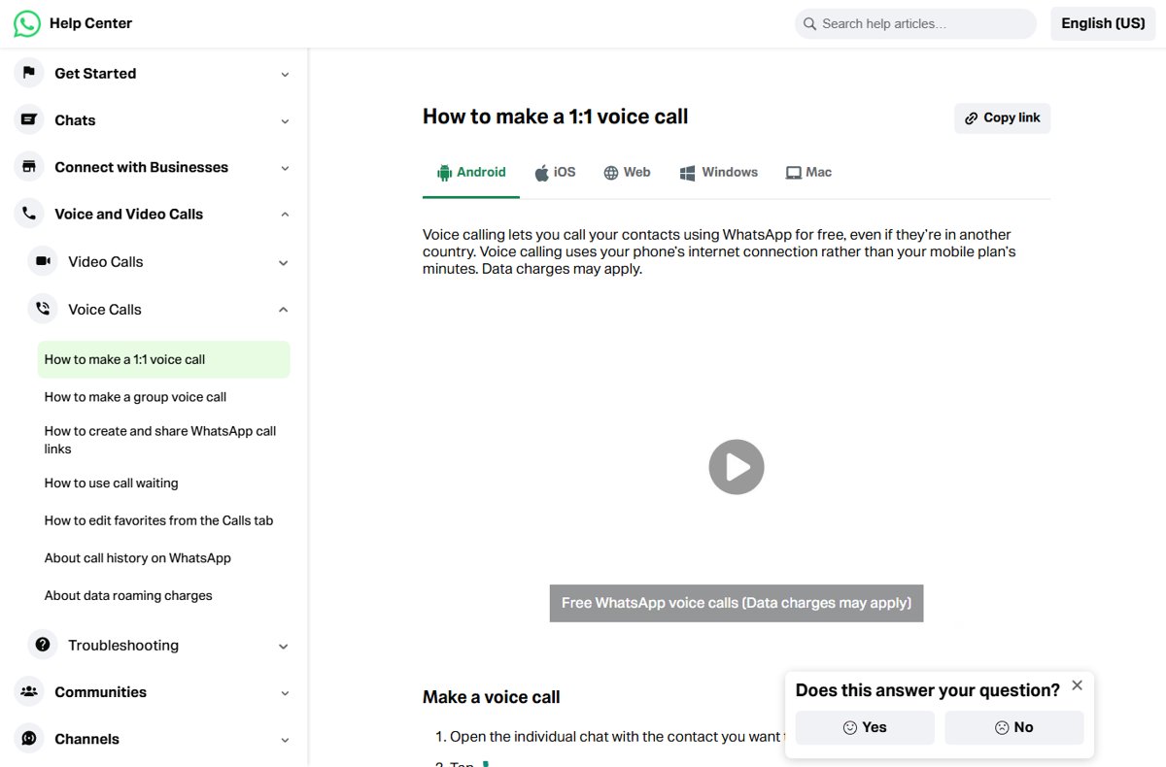Viewport: 1166px width, 767px height.
Task: Expand the Troubleshooting chevron
Action: pos(283,646)
